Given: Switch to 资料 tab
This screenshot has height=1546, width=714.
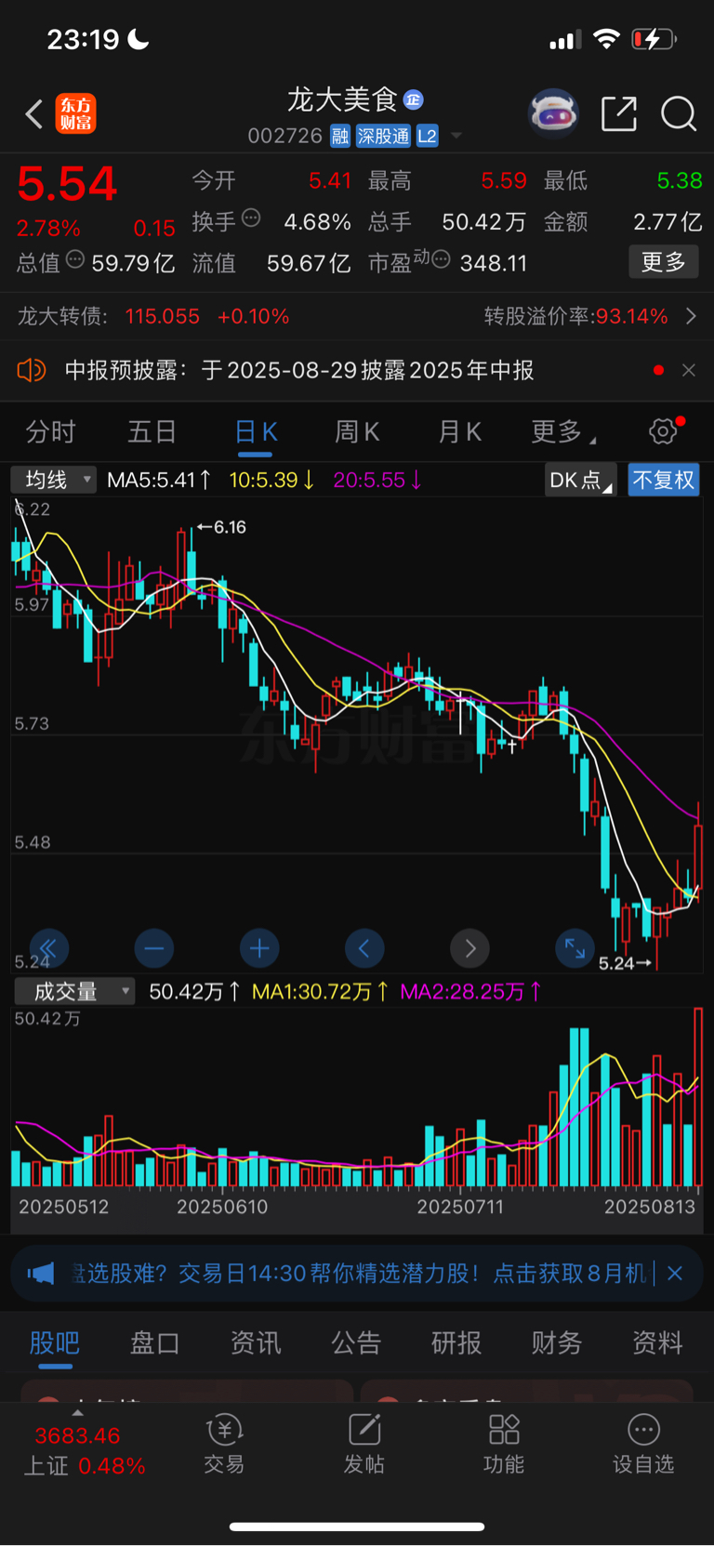Looking at the screenshot, I should coord(657,1342).
